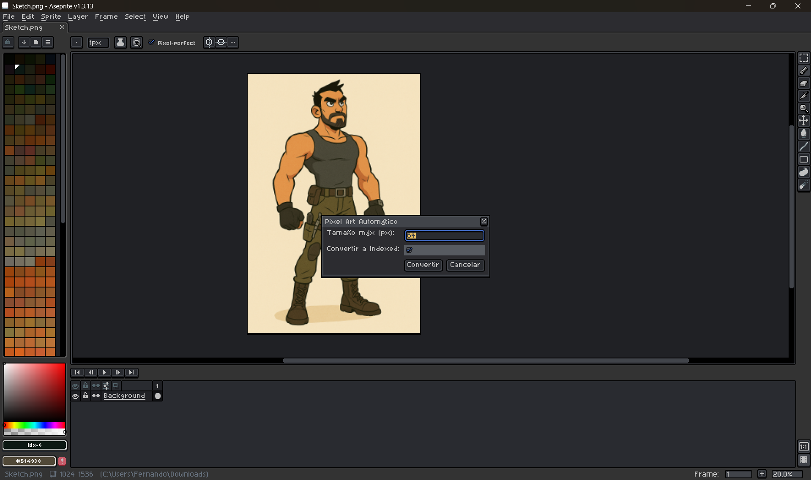Enable horizontal symmetry mode

coord(221,42)
